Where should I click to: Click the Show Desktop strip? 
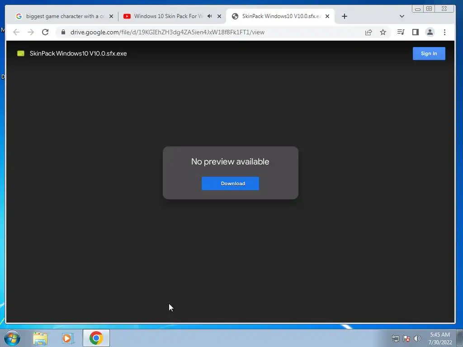click(x=460, y=338)
